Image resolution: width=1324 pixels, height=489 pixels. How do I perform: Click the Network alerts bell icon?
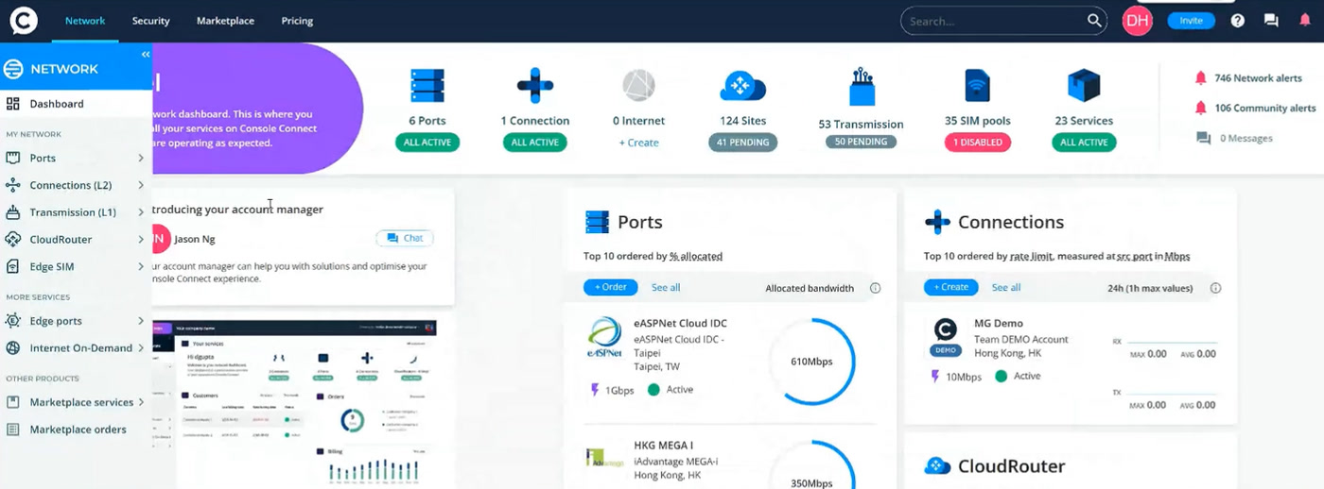click(1201, 78)
